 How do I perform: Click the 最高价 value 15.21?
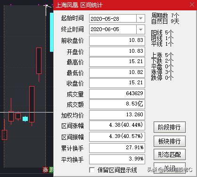(117, 62)
